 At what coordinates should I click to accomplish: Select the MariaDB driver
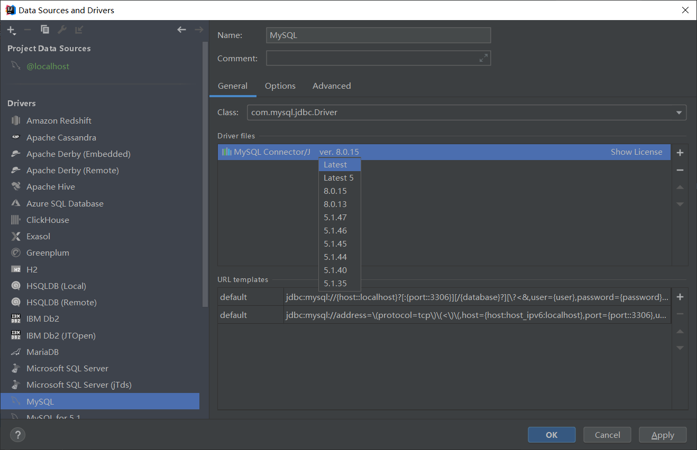coord(100,352)
